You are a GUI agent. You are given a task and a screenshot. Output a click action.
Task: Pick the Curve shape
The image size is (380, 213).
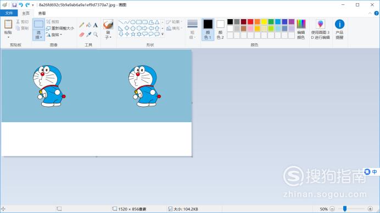point(127,22)
